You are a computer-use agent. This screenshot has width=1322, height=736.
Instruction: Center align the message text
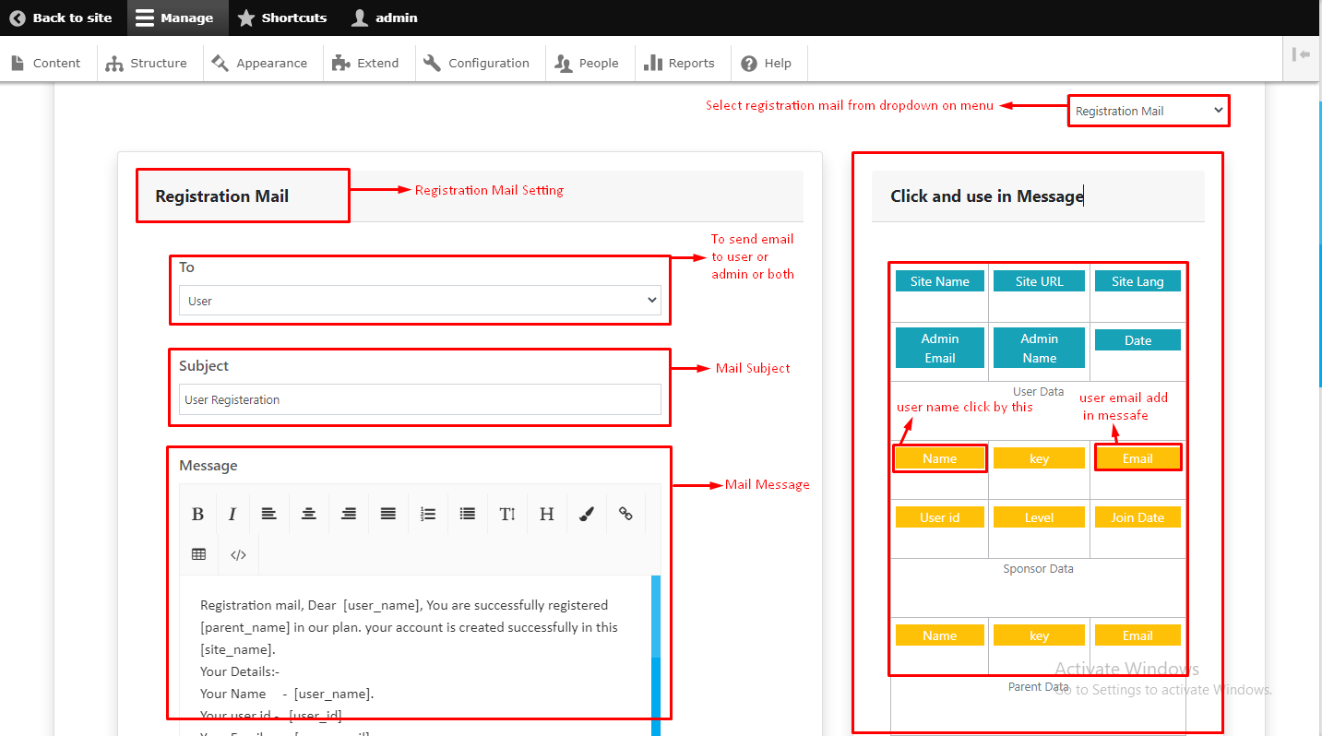(x=309, y=514)
